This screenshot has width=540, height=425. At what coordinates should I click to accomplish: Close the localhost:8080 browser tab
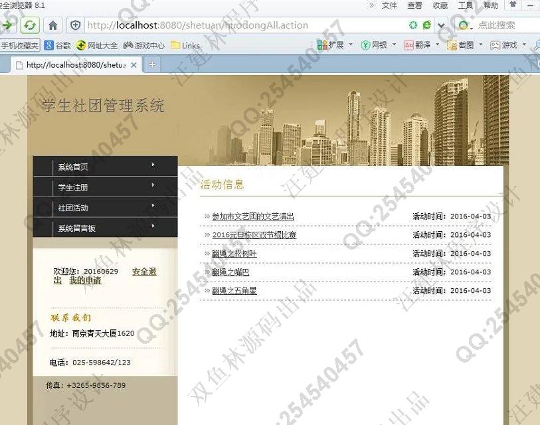[x=134, y=65]
